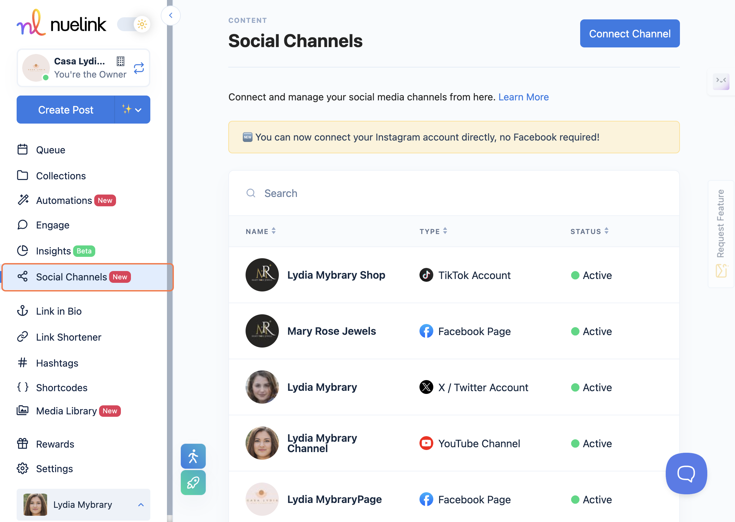735x522 pixels.
Task: Open the Lydia MybraryPage channel
Action: tap(335, 499)
